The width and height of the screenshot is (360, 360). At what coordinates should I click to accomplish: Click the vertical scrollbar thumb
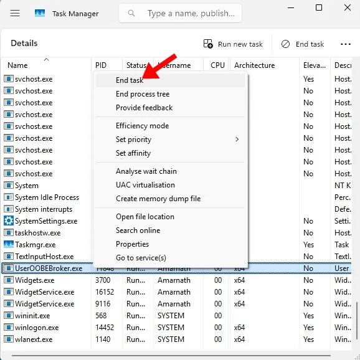point(356,321)
